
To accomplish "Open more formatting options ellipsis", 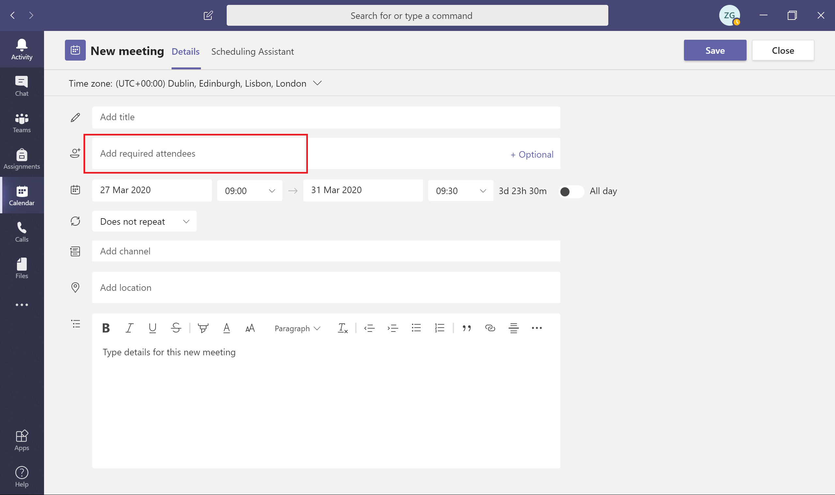I will coord(537,328).
